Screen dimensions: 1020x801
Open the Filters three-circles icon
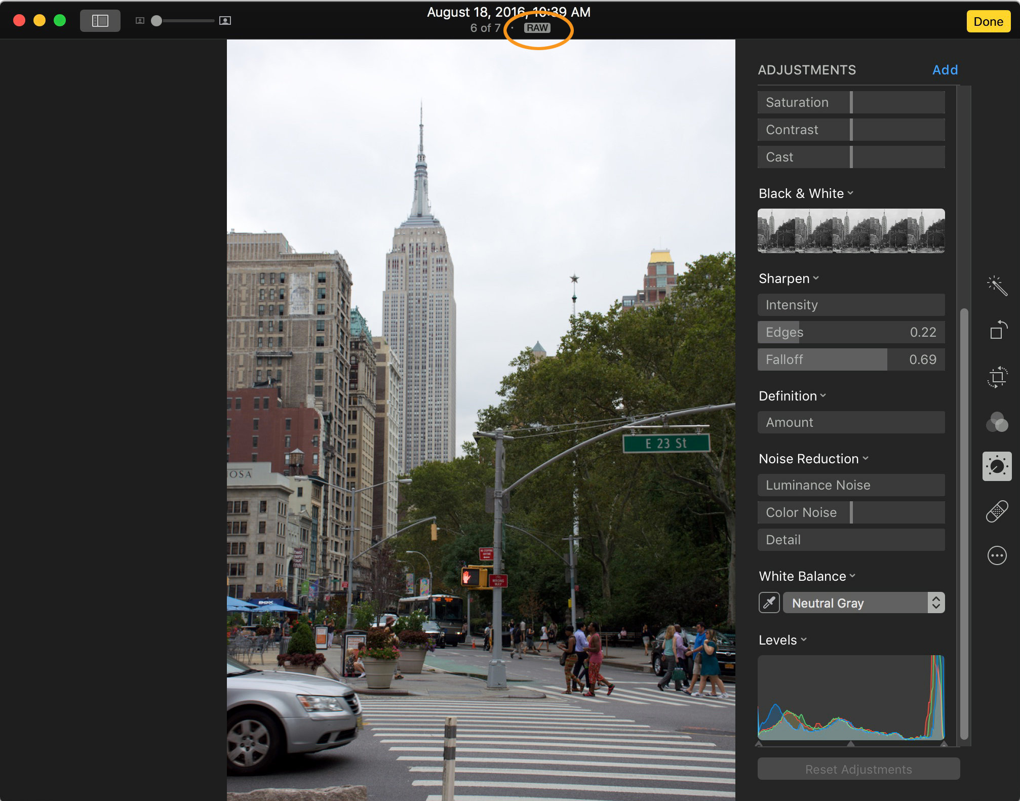point(997,422)
